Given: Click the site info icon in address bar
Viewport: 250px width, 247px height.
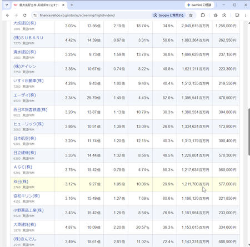Looking at the screenshot, I should pyautogui.click(x=35, y=16).
